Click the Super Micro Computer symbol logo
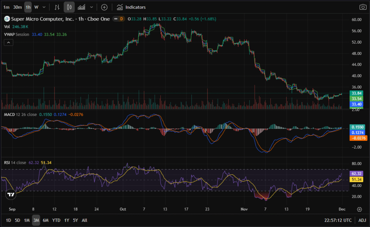Viewport: 370px width, 227px height. tap(7, 19)
